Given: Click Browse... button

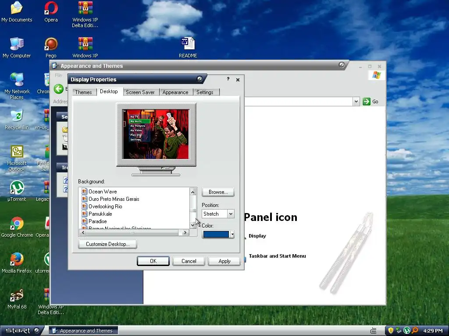Looking at the screenshot, I should click(x=218, y=192).
